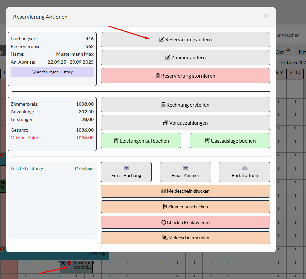Click Checkin Reaktivieren
The width and height of the screenshot is (306, 279).
click(x=185, y=222)
